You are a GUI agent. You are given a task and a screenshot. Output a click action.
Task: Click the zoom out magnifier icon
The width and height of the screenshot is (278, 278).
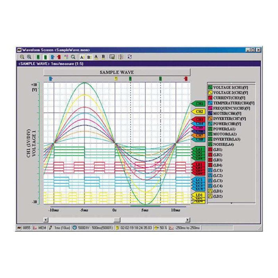tap(22, 57)
